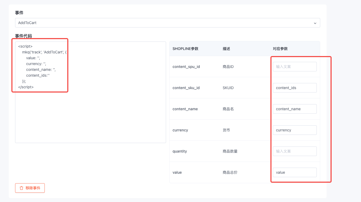Click the empty quantity mapping input

point(295,151)
